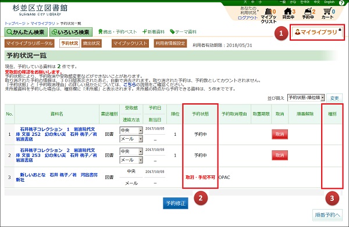Open the My Book List bookshelf icon
Image resolution: width=349 pixels, height=227 pixels.
click(x=268, y=11)
